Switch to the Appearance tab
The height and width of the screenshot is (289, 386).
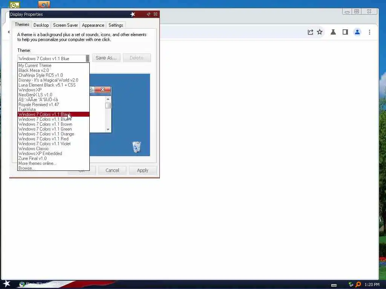click(x=93, y=25)
